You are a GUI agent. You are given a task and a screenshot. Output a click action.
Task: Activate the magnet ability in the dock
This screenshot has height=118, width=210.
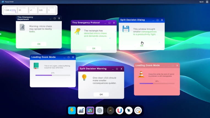coord(120,110)
